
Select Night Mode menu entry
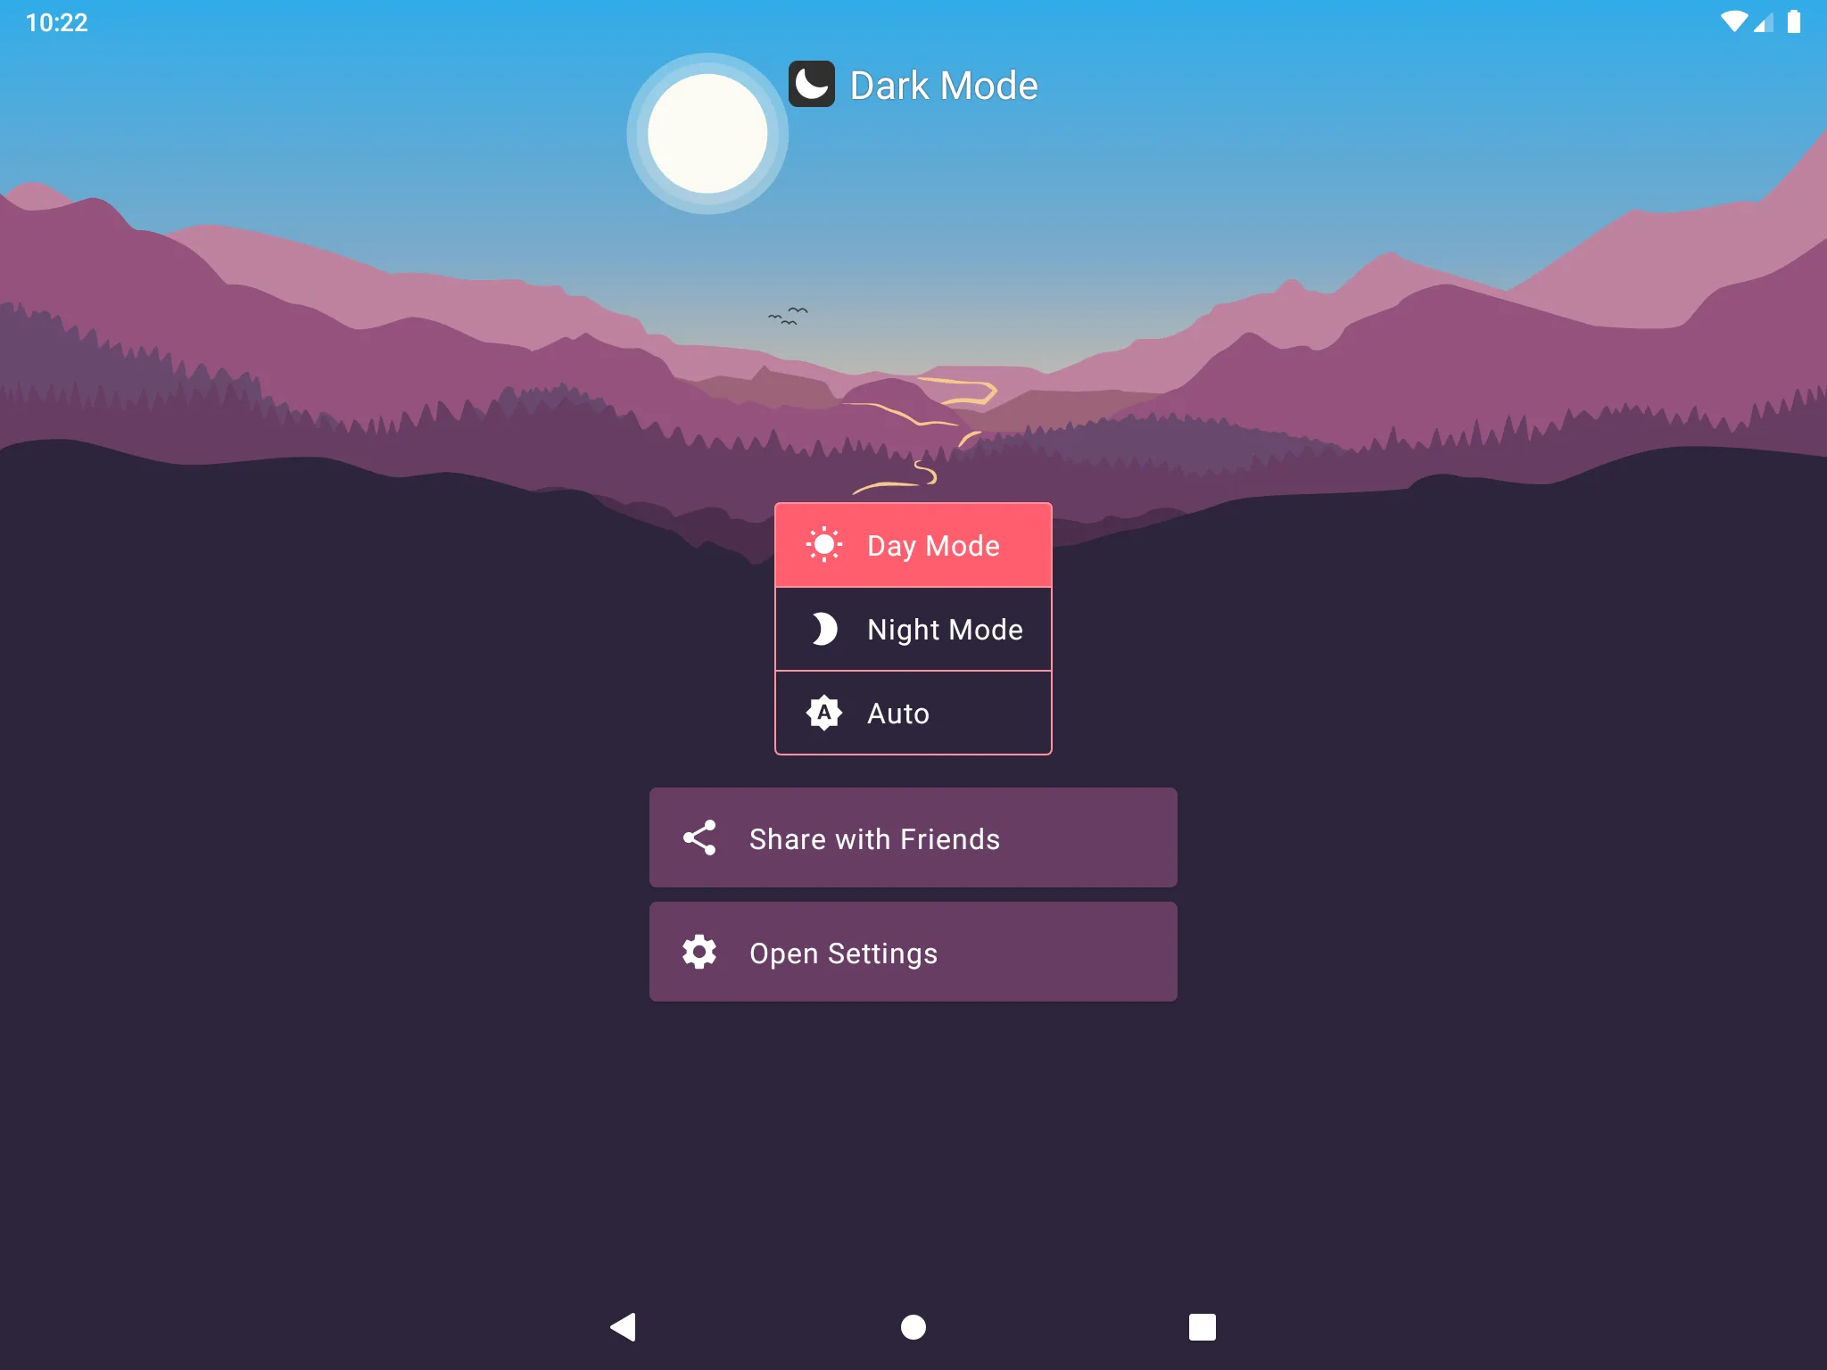click(912, 627)
